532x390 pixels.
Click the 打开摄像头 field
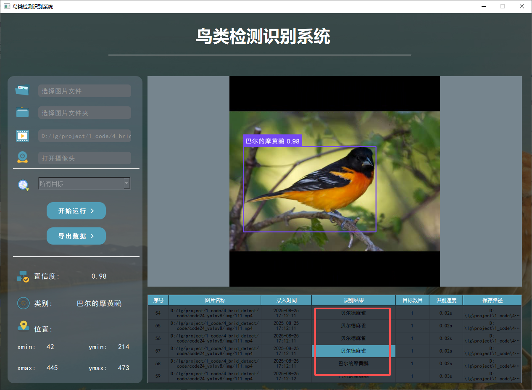point(84,158)
